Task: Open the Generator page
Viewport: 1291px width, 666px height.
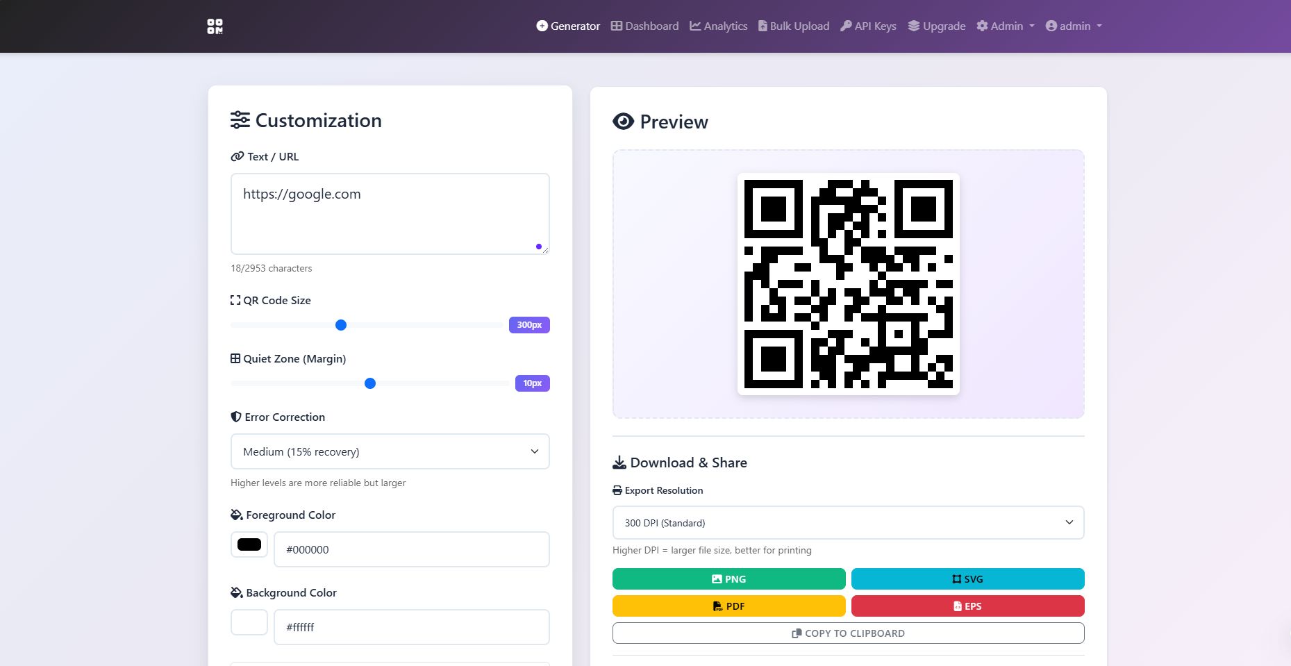Action: pyautogui.click(x=568, y=26)
